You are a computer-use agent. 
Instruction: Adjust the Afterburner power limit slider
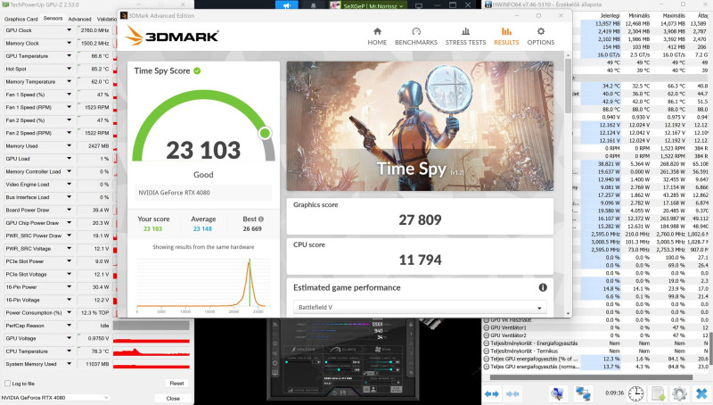380,362
